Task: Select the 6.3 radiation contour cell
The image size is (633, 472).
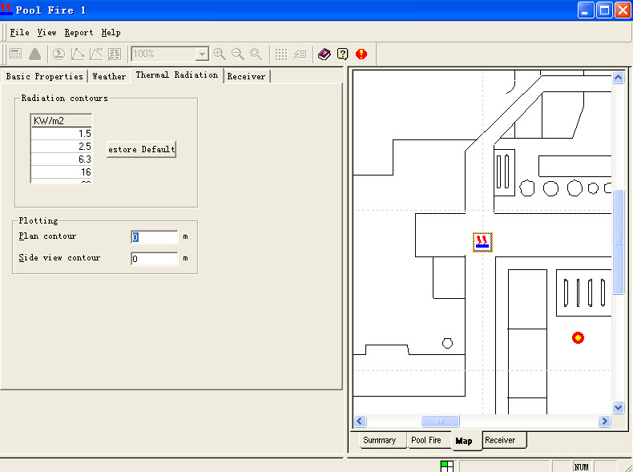Action: 62,159
